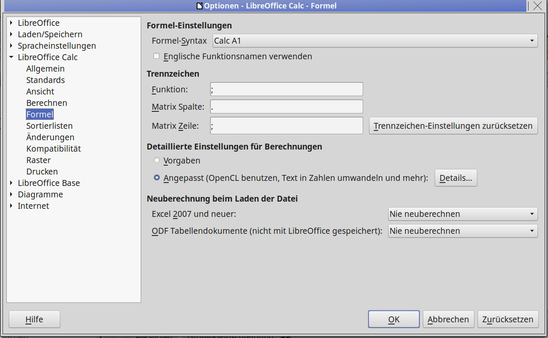Select the Angepasst radio button
548x338 pixels.
click(x=157, y=178)
